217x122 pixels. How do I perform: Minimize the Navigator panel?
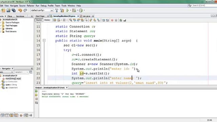point(32,68)
